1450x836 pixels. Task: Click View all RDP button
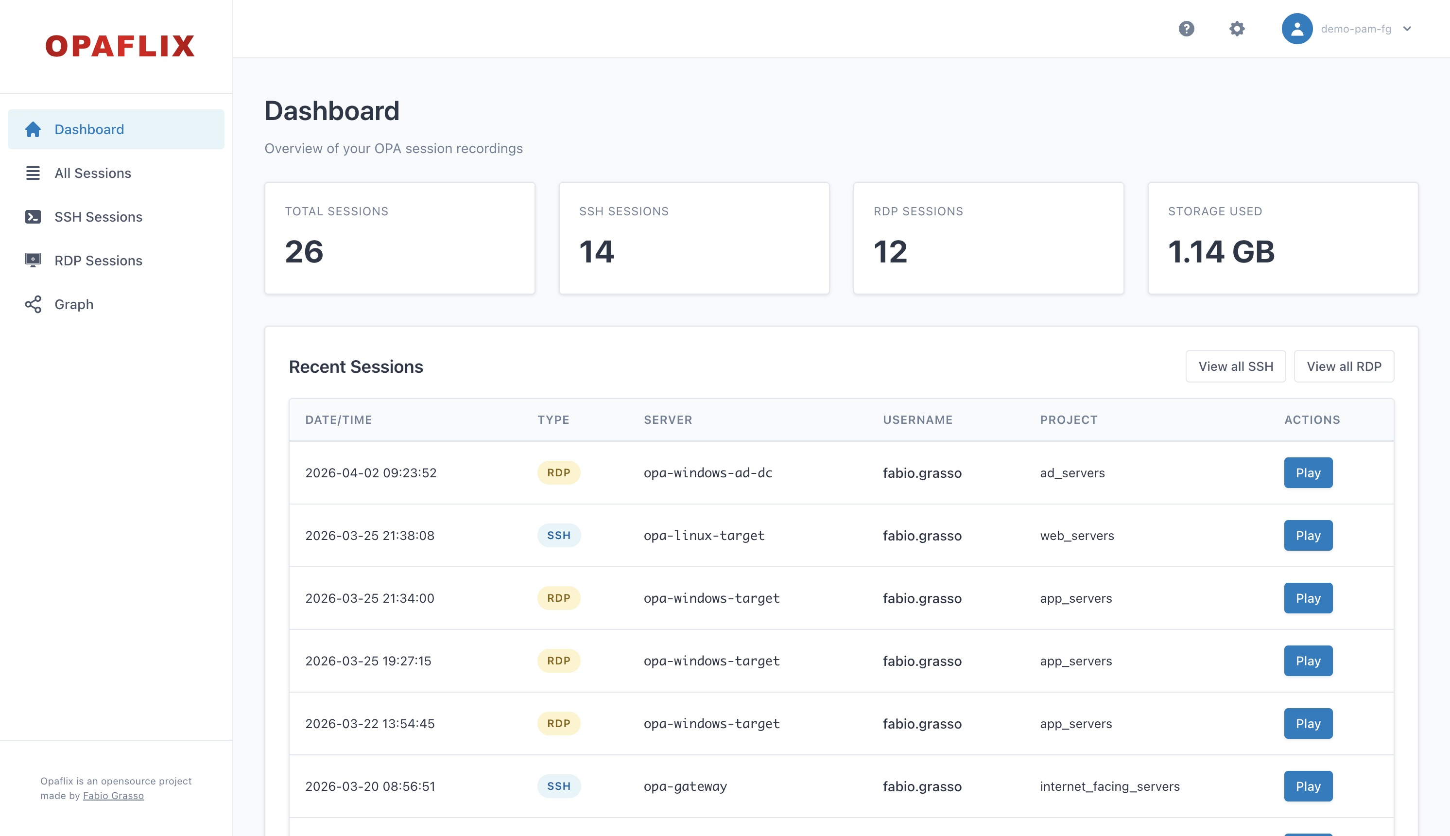[x=1344, y=366]
